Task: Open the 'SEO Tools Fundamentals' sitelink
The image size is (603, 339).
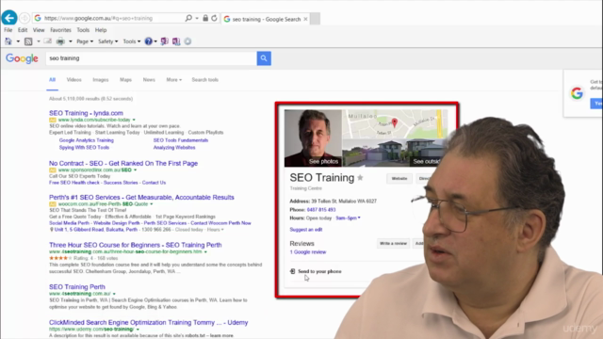Action: (x=181, y=140)
